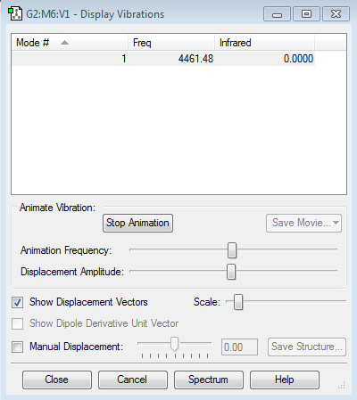Uncheck Show Displacement Vectors
Viewport: 357px width, 400px height.
[x=17, y=302]
